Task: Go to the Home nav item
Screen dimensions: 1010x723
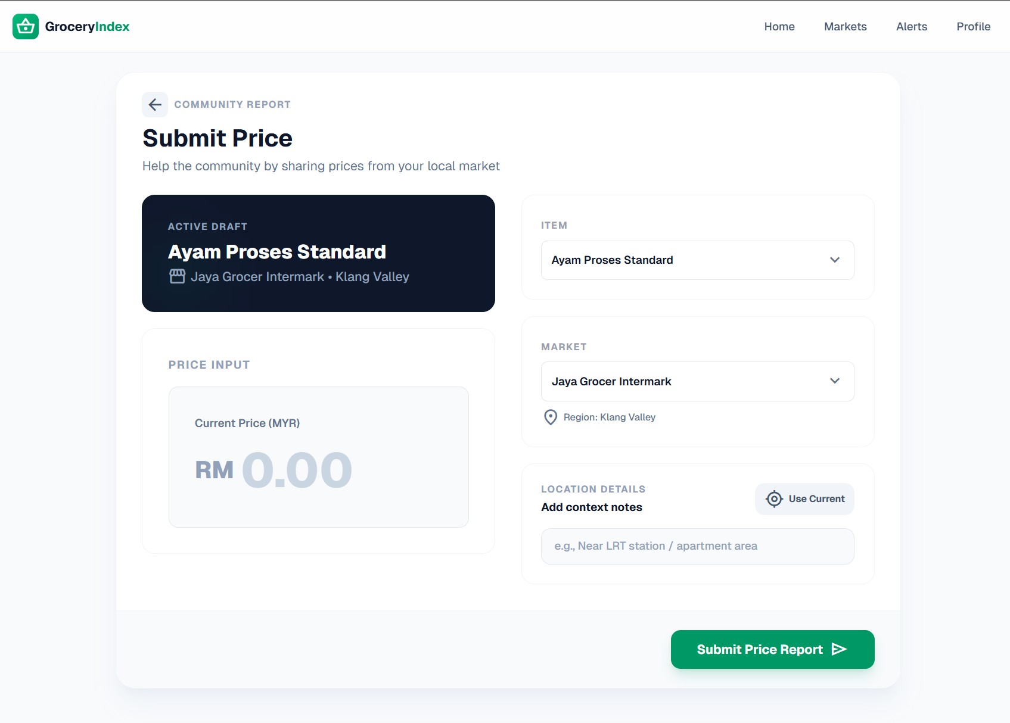Action: click(x=779, y=26)
